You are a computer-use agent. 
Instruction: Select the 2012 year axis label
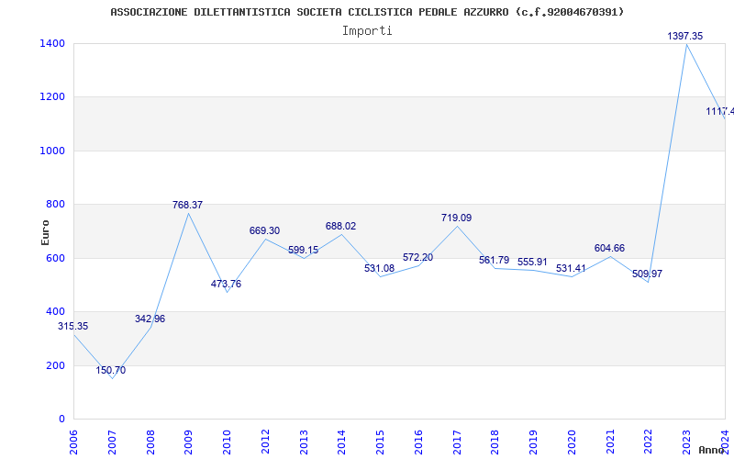tap(265, 442)
